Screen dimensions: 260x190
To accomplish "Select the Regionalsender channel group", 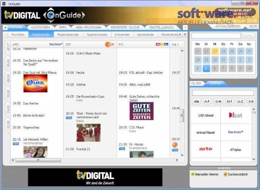I will pyautogui.click(x=68, y=35).
